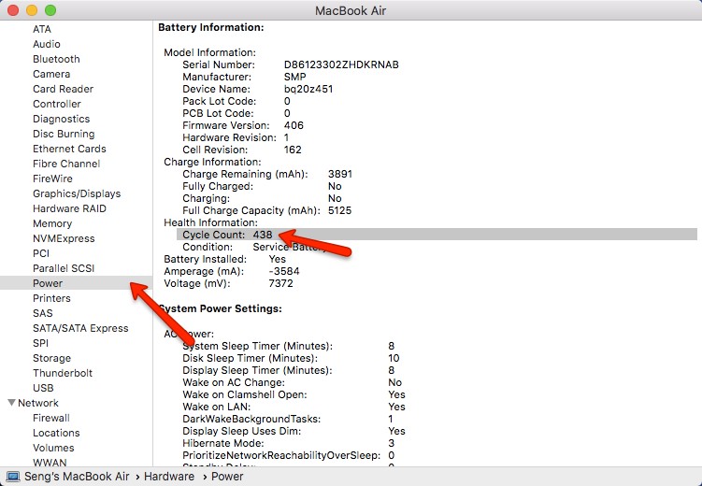Open Volumes under Network
Viewport: 702px width, 486px height.
tap(53, 448)
